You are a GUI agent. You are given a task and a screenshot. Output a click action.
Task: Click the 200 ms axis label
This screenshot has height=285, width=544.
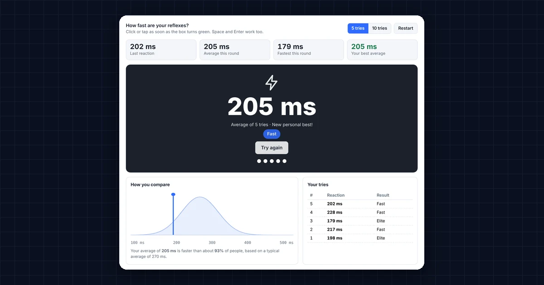pos(176,243)
